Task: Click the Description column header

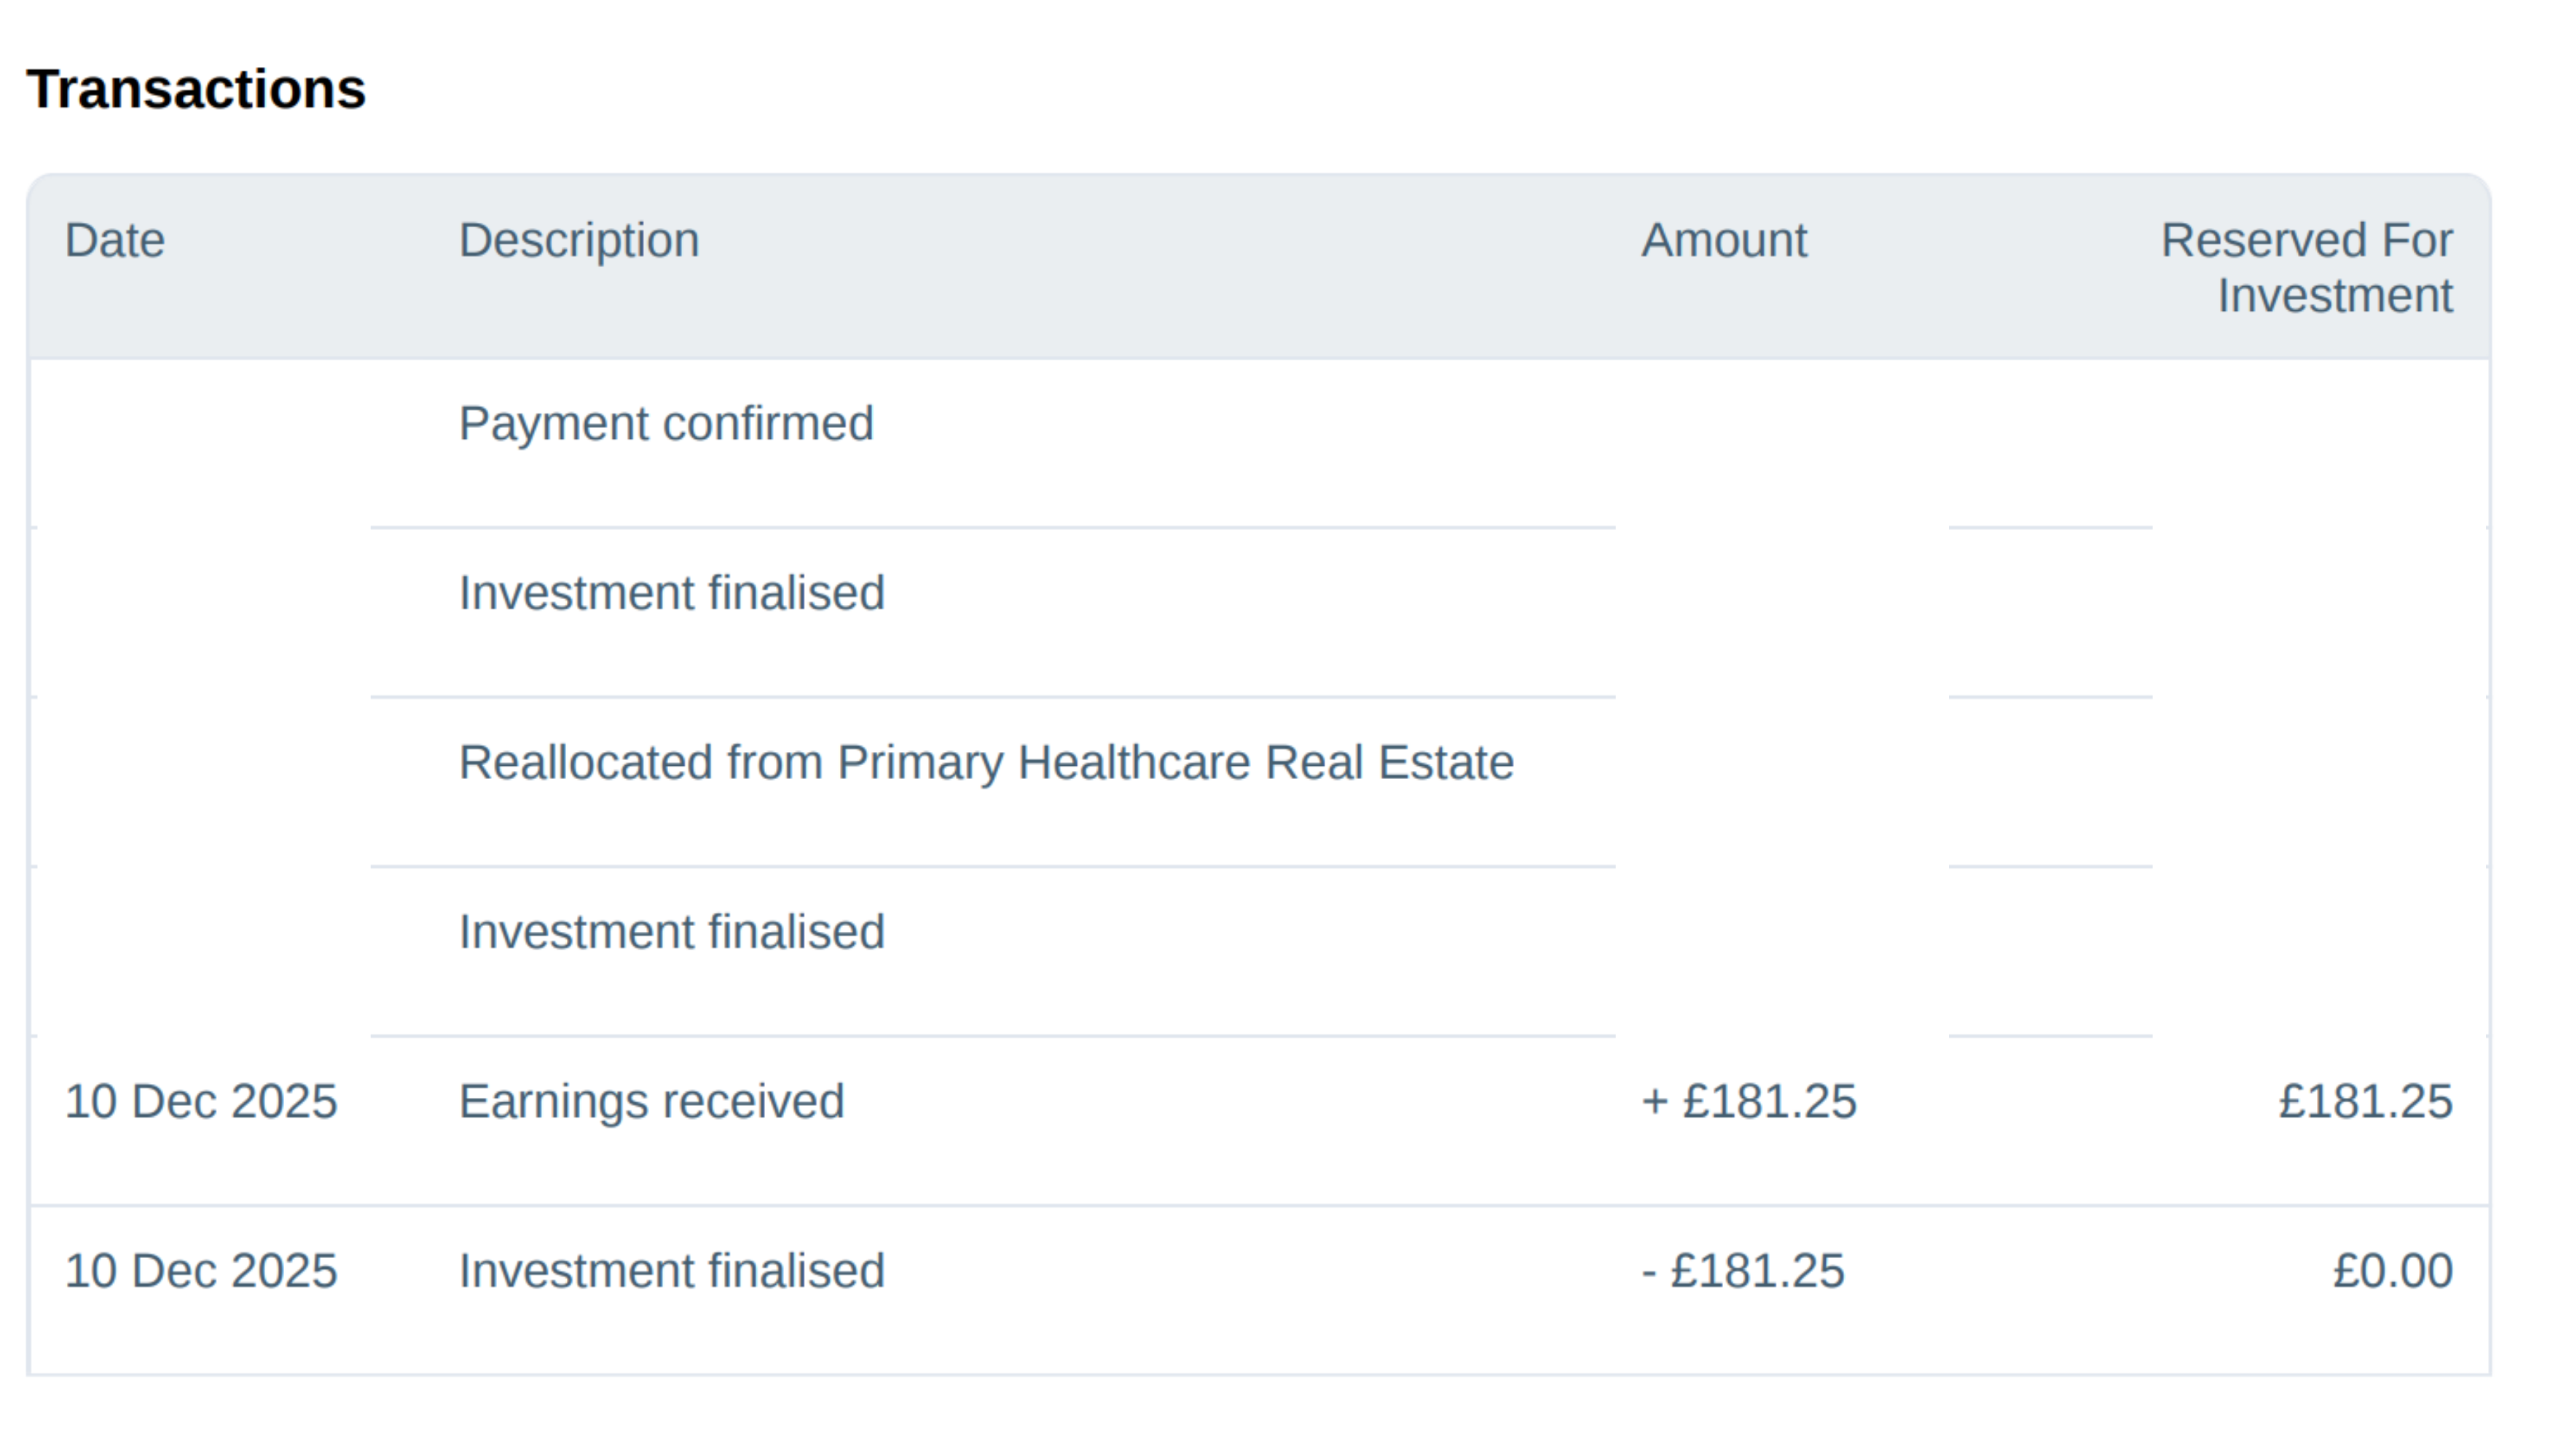Action: [578, 240]
